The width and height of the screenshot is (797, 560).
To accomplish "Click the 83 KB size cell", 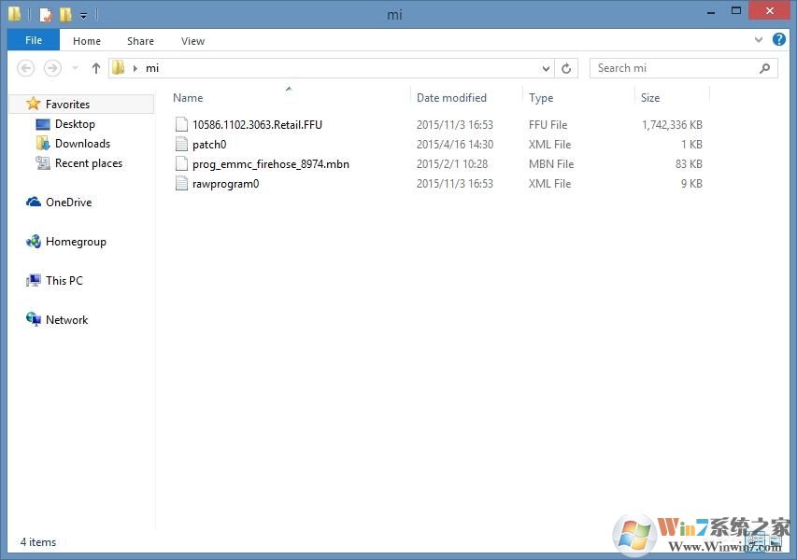I will 689,164.
